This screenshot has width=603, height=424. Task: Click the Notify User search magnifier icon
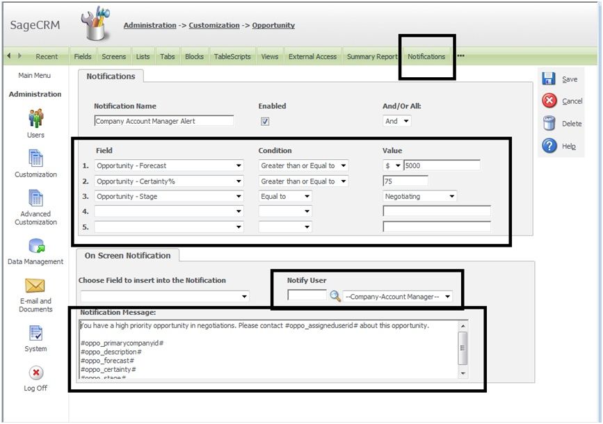click(x=335, y=296)
